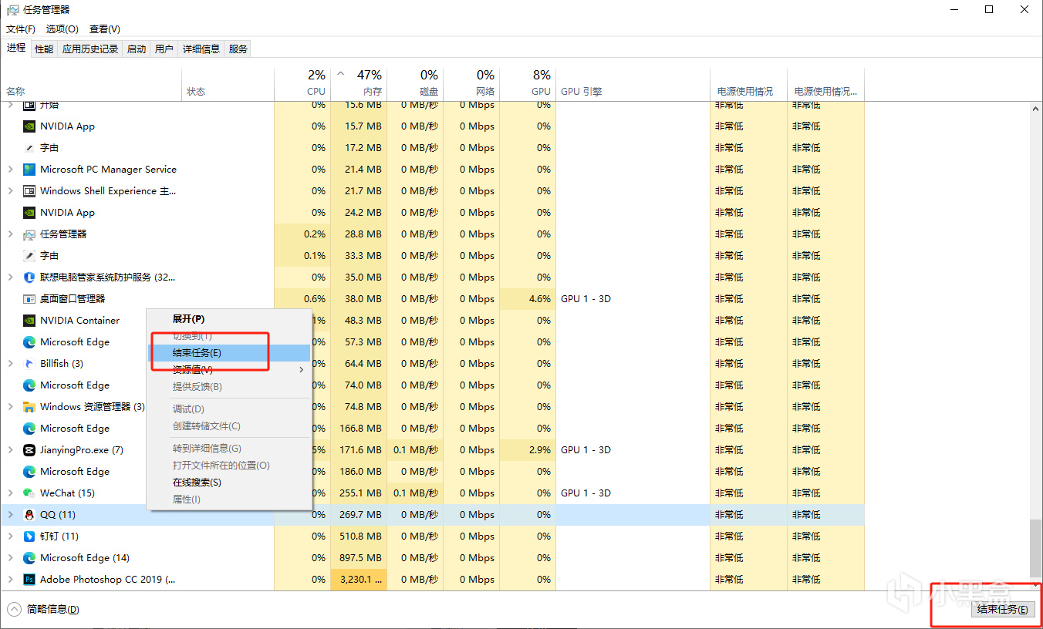Click the 状态 column header
Screen dimensions: 1043x629
[228, 84]
